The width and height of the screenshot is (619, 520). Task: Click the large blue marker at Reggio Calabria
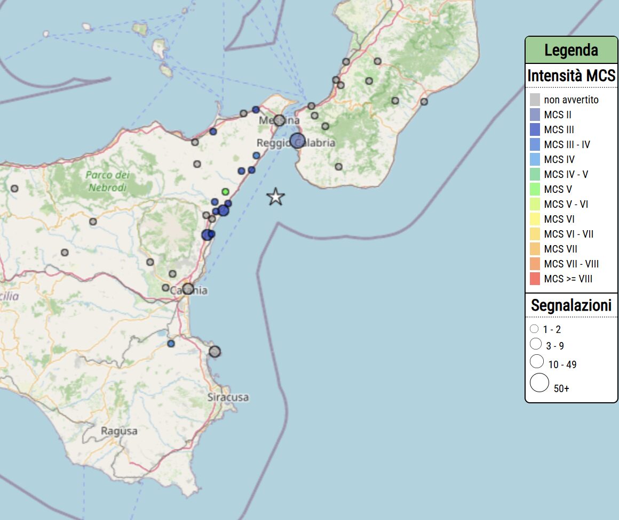pyautogui.click(x=297, y=140)
